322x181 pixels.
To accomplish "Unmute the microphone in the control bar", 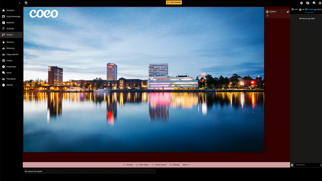I will tap(128, 165).
